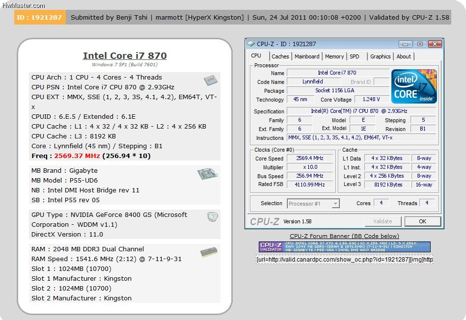Click the L1 Data 4 x 32 KBytes field

[x=388, y=159]
